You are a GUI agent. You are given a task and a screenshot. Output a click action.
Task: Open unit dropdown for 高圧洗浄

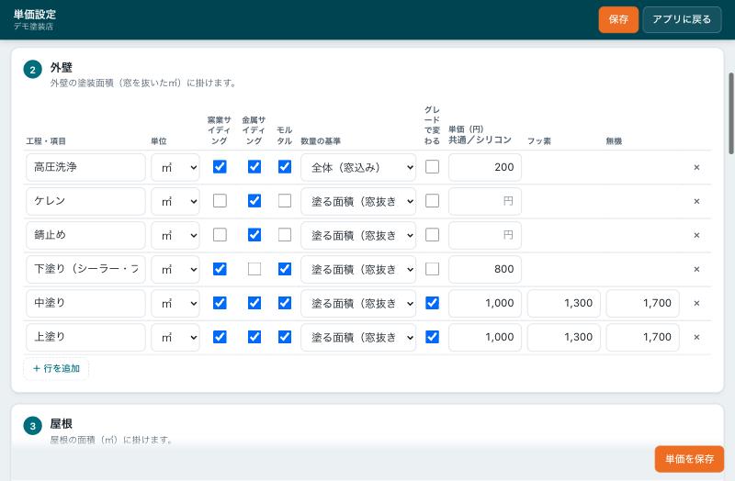point(175,167)
